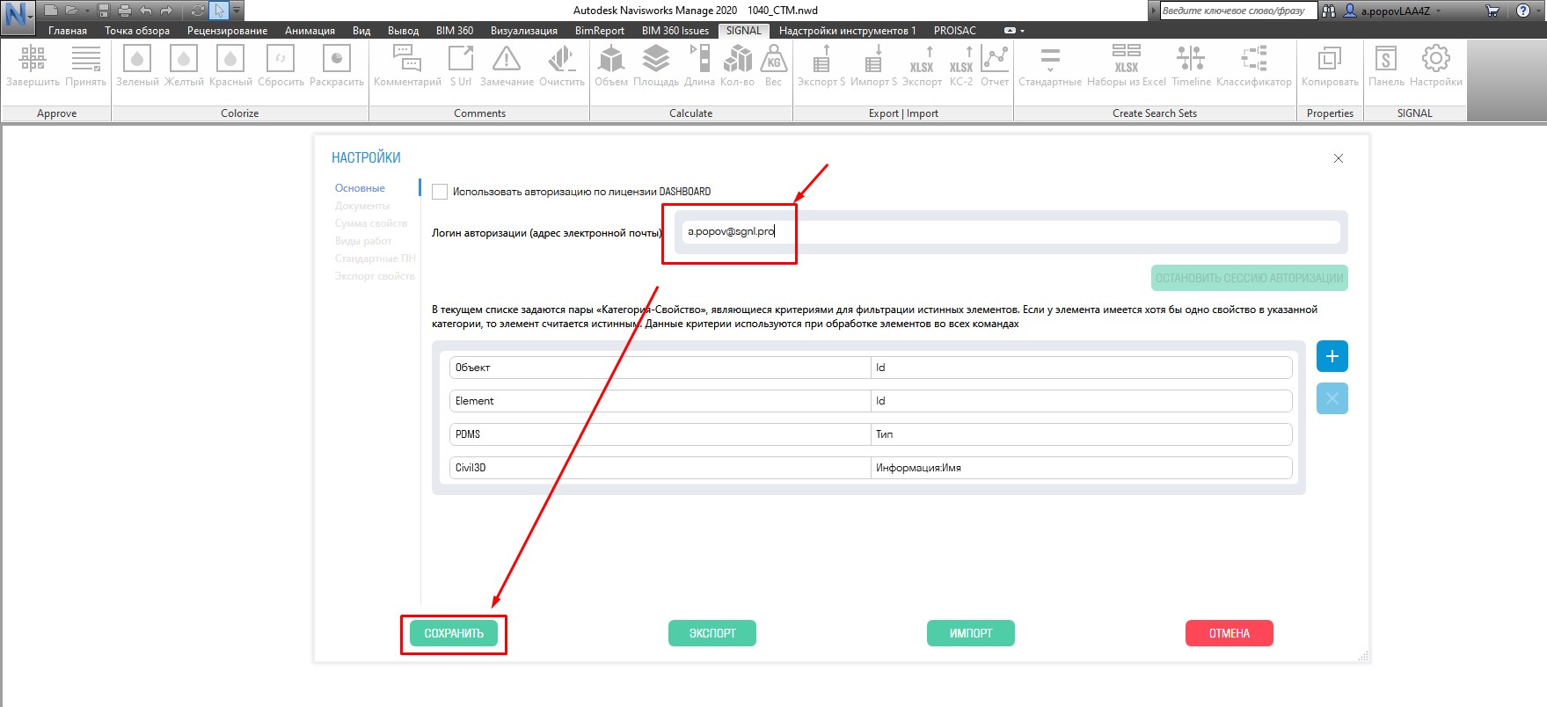1547x707 pixels.
Task: Expand the quick access toolbar customize arrow
Action: (x=237, y=11)
